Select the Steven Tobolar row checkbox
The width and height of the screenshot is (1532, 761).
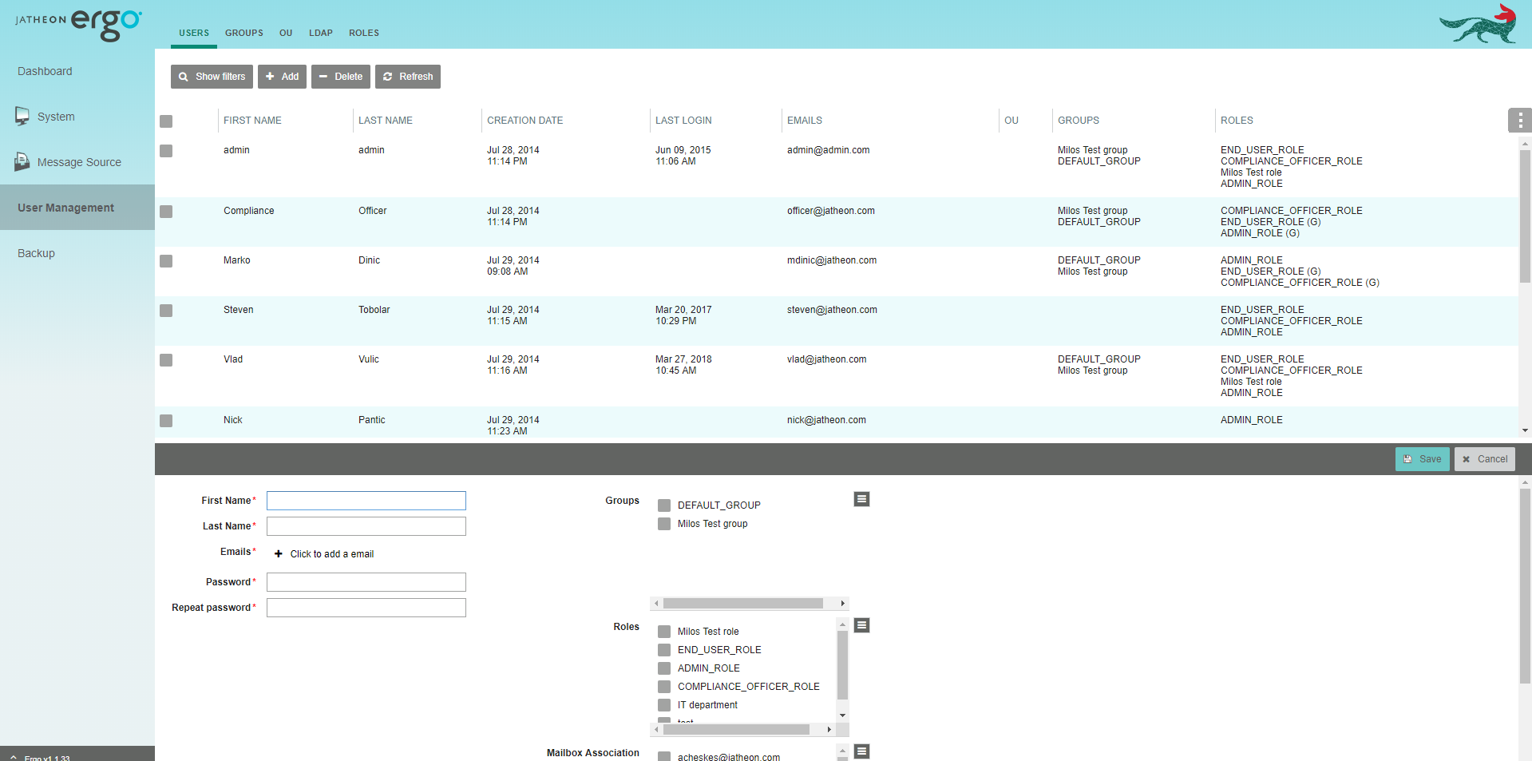(x=166, y=311)
